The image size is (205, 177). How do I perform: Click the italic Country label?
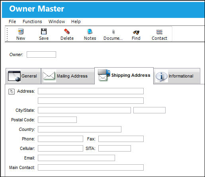coord(27,129)
